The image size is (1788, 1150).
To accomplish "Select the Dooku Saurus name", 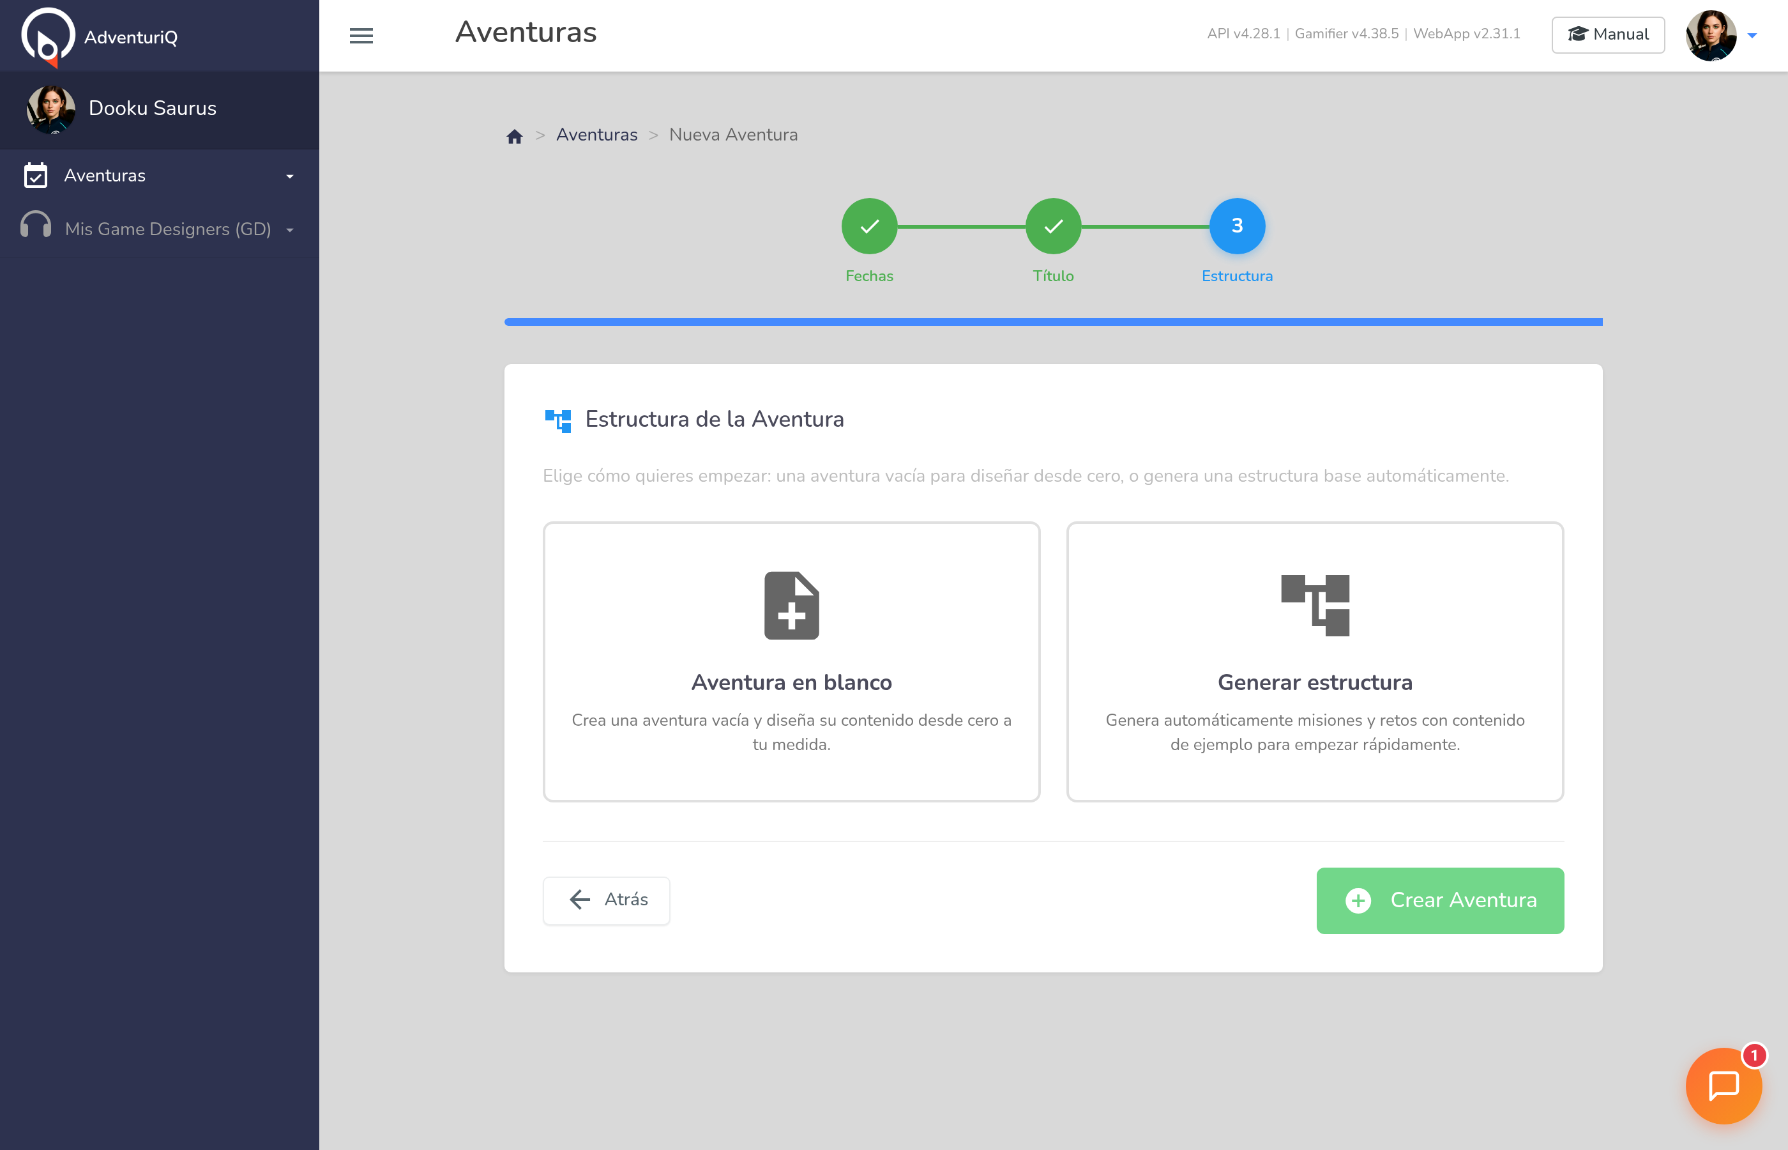I will pos(152,108).
